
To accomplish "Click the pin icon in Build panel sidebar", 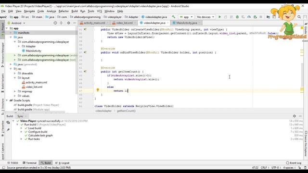I will tap(8, 130).
